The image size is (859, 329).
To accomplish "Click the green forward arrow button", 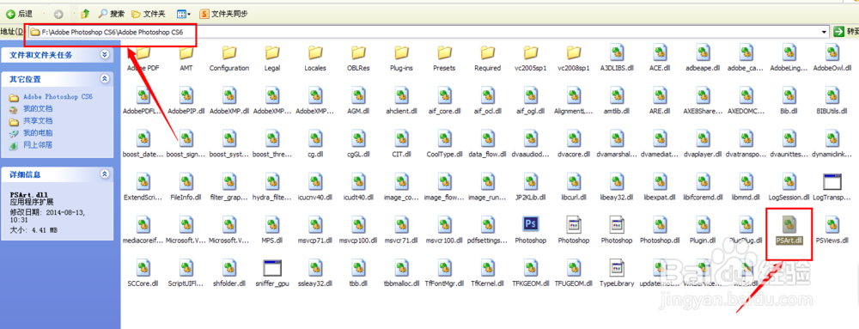I will 58,14.
